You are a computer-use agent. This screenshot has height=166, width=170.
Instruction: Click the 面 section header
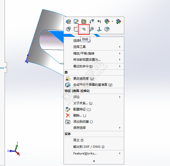click(x=66, y=72)
